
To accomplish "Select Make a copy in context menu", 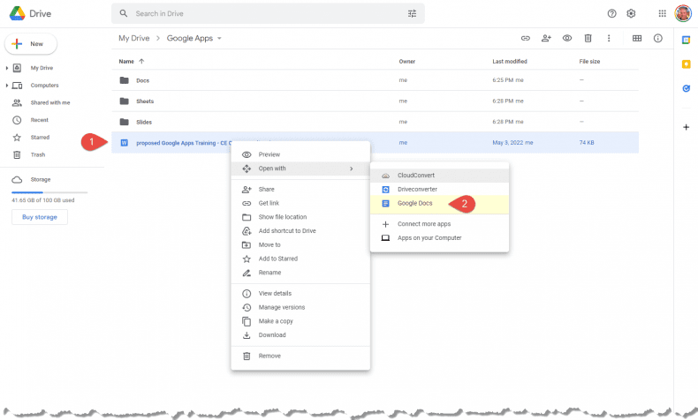I will pyautogui.click(x=275, y=321).
